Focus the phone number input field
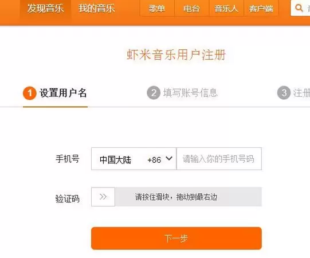Image resolution: width=310 pixels, height=258 pixels. [x=219, y=159]
